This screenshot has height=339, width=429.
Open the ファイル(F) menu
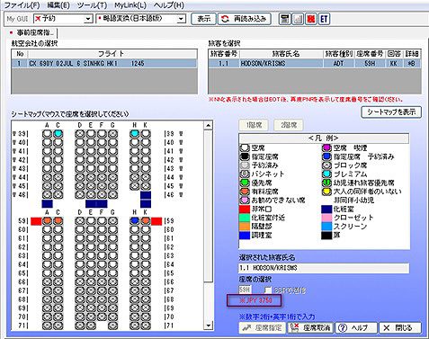pos(22,5)
